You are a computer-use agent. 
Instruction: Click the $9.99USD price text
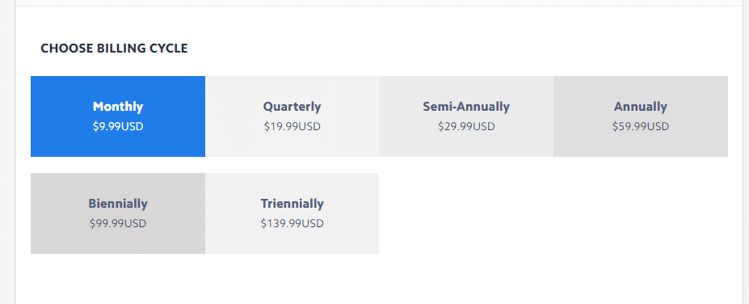click(118, 127)
